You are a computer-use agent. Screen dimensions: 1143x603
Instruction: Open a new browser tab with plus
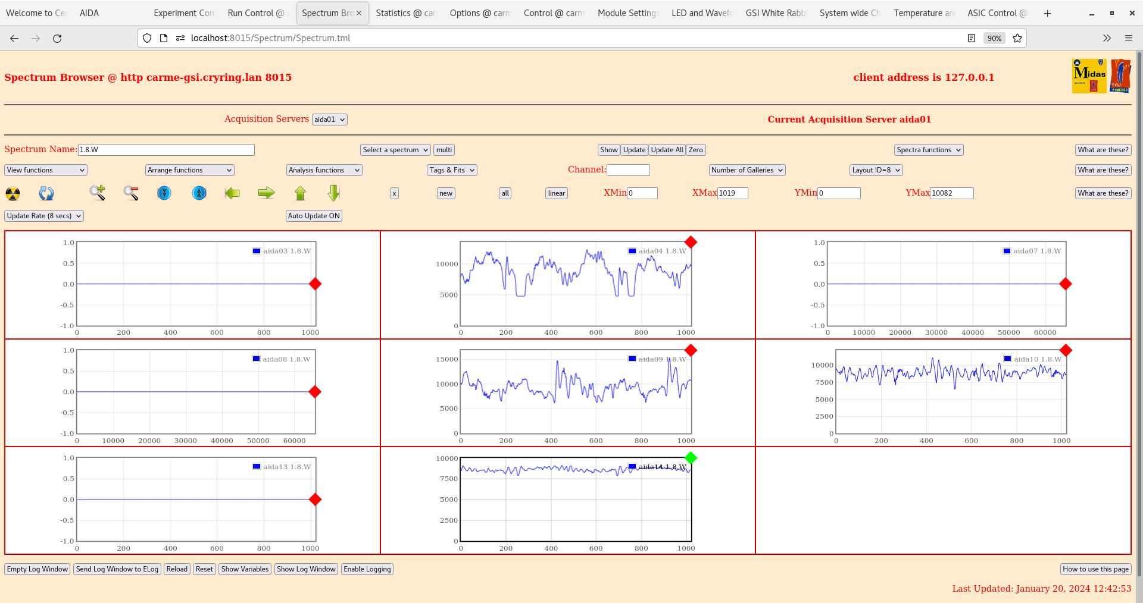click(x=1047, y=13)
